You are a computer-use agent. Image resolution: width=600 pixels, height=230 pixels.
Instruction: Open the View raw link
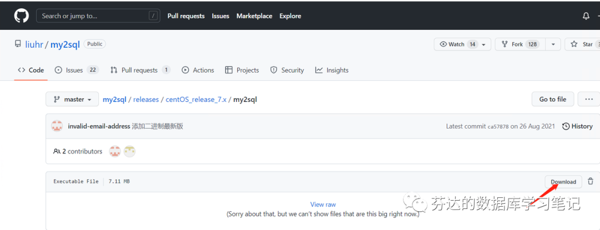coord(323,205)
